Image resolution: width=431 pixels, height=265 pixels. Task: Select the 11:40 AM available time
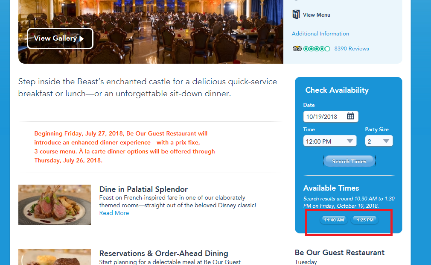click(x=334, y=220)
